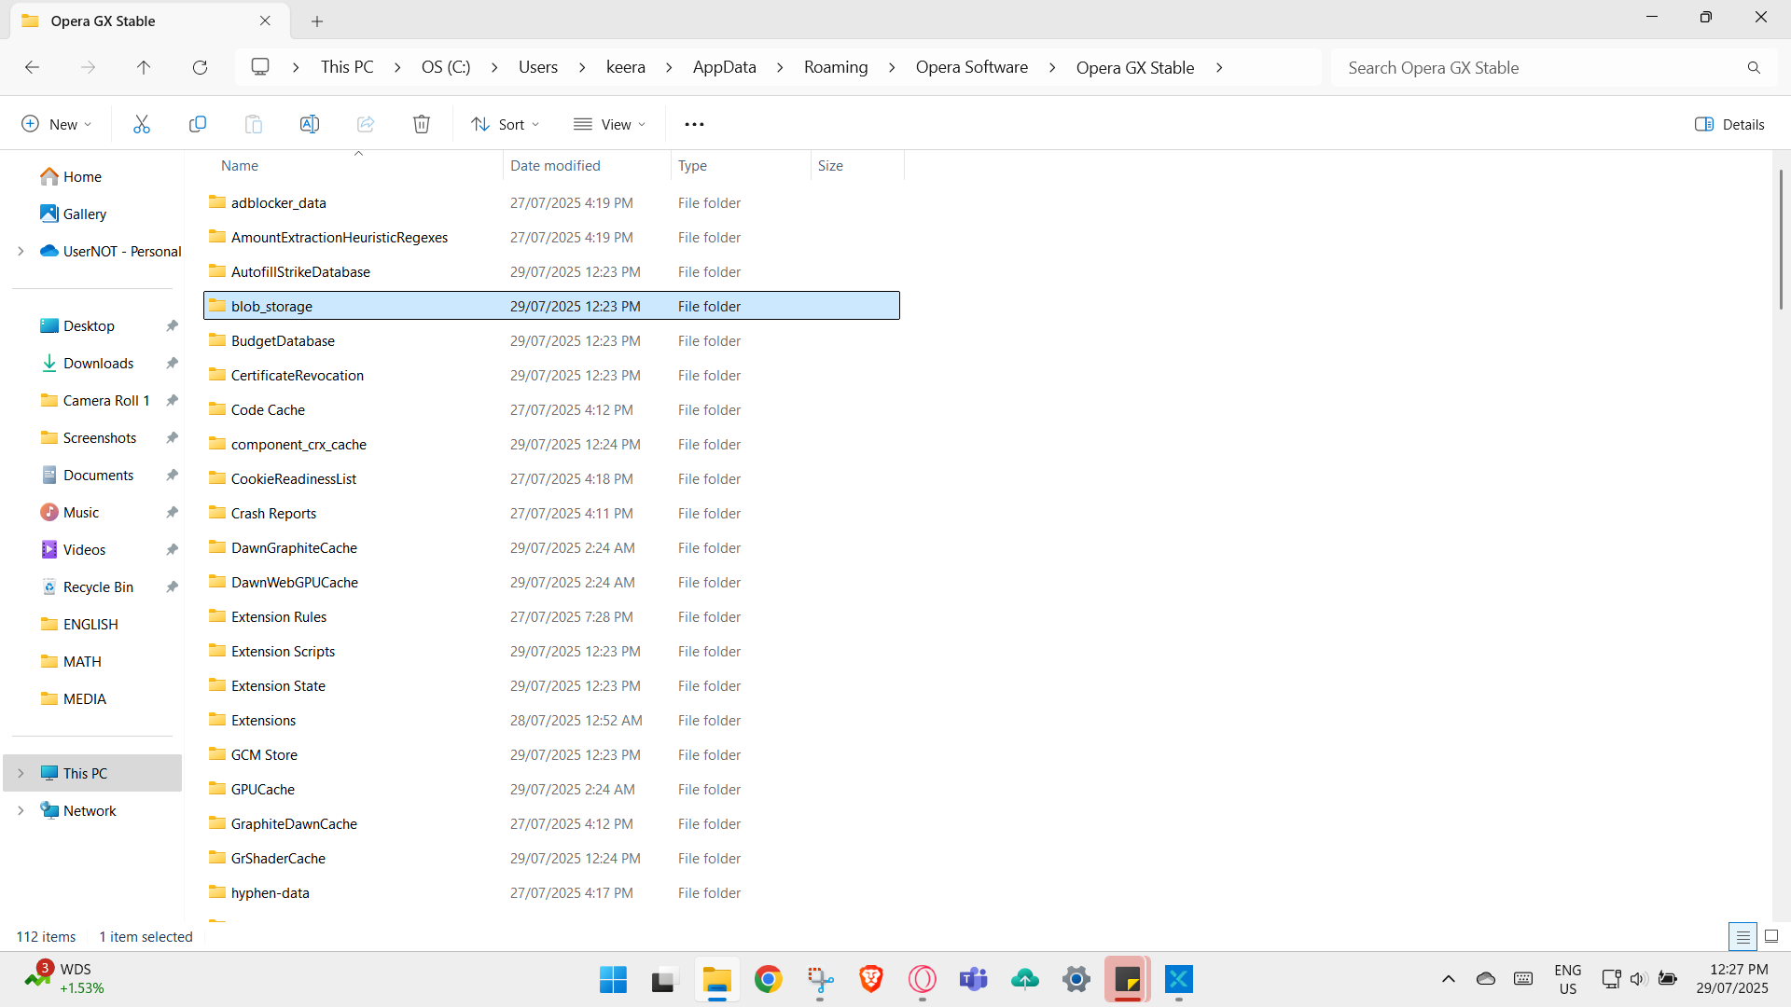
Task: Open Opera GX from taskbar
Action: click(x=922, y=979)
